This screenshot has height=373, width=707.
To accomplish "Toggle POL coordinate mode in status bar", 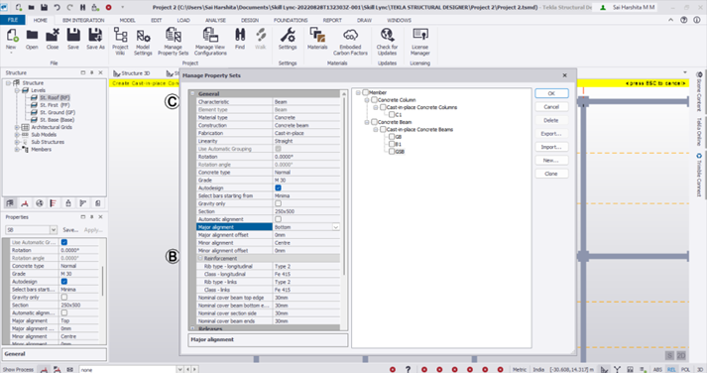I will point(685,369).
